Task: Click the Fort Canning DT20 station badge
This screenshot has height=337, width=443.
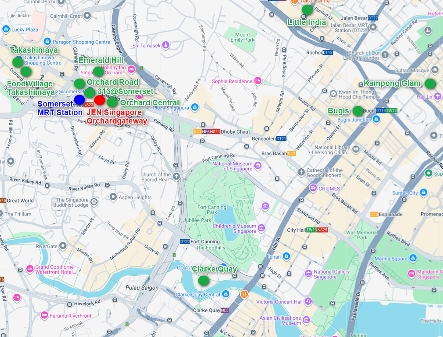Action: click(x=185, y=242)
